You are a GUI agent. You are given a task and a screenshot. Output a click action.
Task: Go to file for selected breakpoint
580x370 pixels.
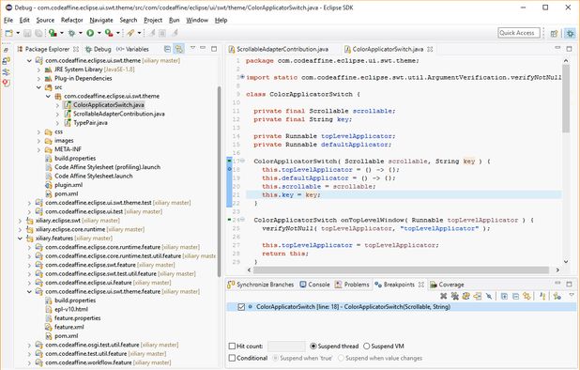(x=478, y=296)
